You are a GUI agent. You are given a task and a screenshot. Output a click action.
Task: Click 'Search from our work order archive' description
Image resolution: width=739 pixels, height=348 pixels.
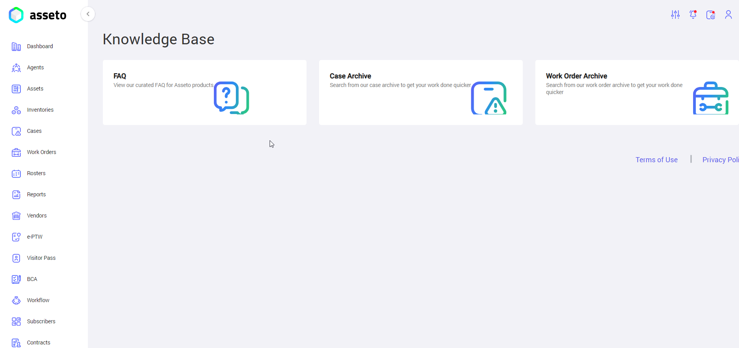click(x=614, y=89)
